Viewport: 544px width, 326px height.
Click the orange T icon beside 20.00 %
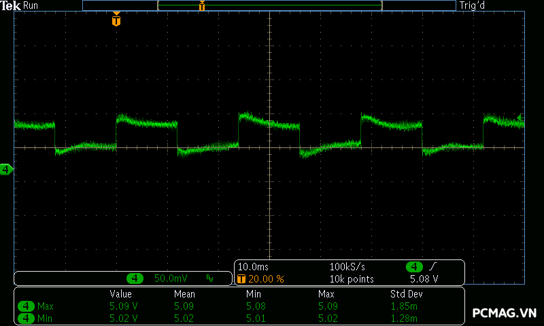pyautogui.click(x=241, y=279)
